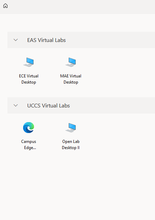Click the word Desktop under ECE Virtual
Screen dimensions: 155x220
[29, 82]
